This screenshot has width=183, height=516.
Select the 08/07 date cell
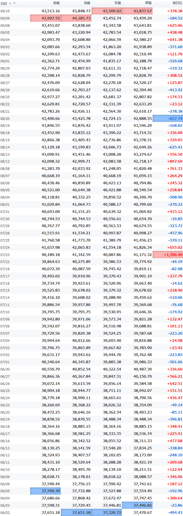point(5,176)
